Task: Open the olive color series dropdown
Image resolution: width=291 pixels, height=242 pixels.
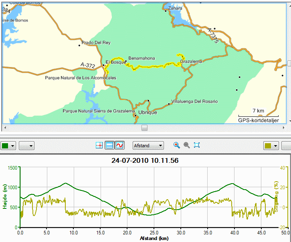Action: click(x=275, y=146)
